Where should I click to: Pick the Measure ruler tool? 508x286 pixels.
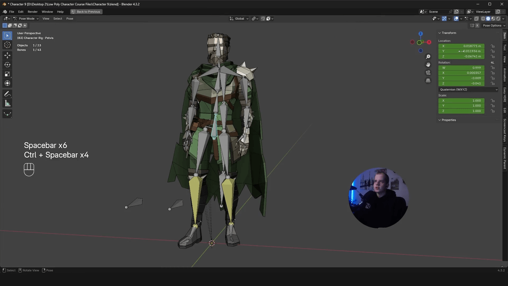pyautogui.click(x=7, y=103)
